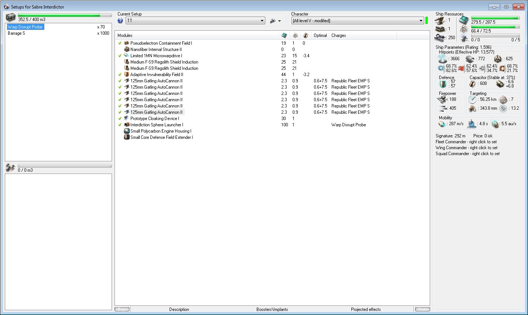Click the Stats button at bottom right

(423, 309)
